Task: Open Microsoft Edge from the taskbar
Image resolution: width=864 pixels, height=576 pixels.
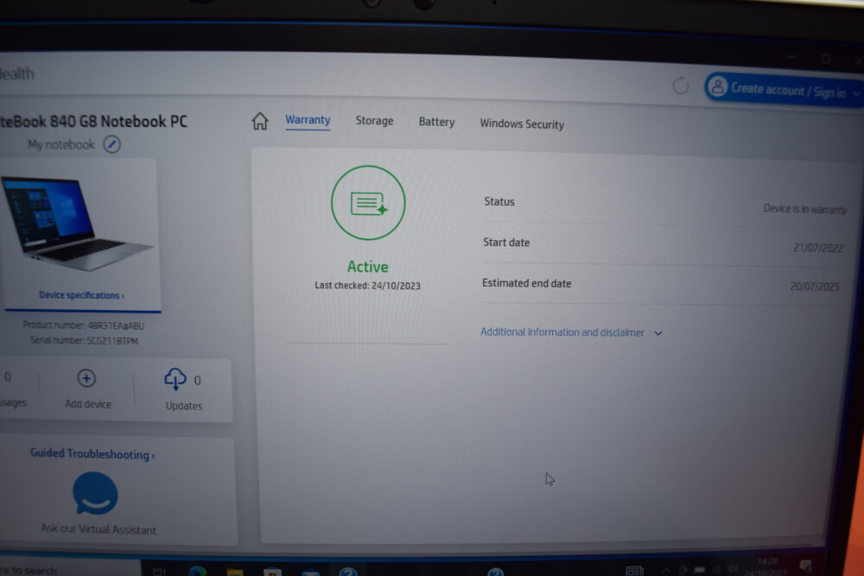Action: [197, 571]
